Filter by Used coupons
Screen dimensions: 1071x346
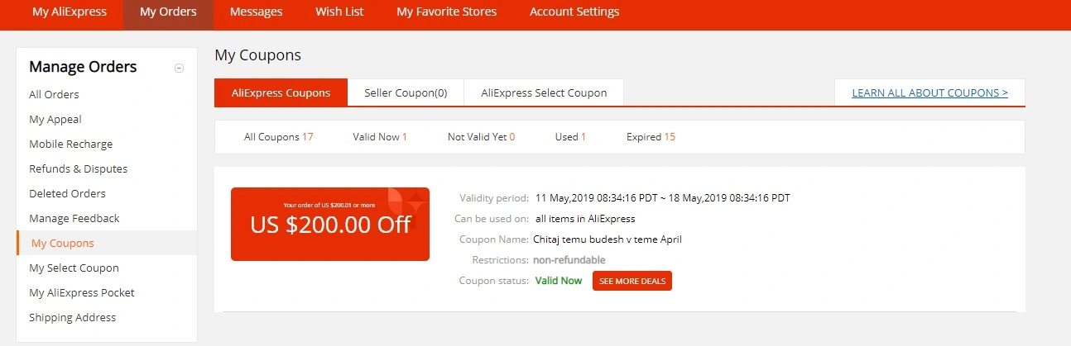click(570, 137)
